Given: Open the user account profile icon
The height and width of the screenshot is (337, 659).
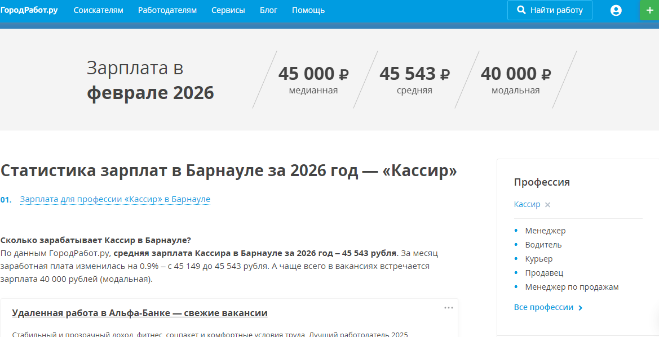Looking at the screenshot, I should pyautogui.click(x=616, y=11).
